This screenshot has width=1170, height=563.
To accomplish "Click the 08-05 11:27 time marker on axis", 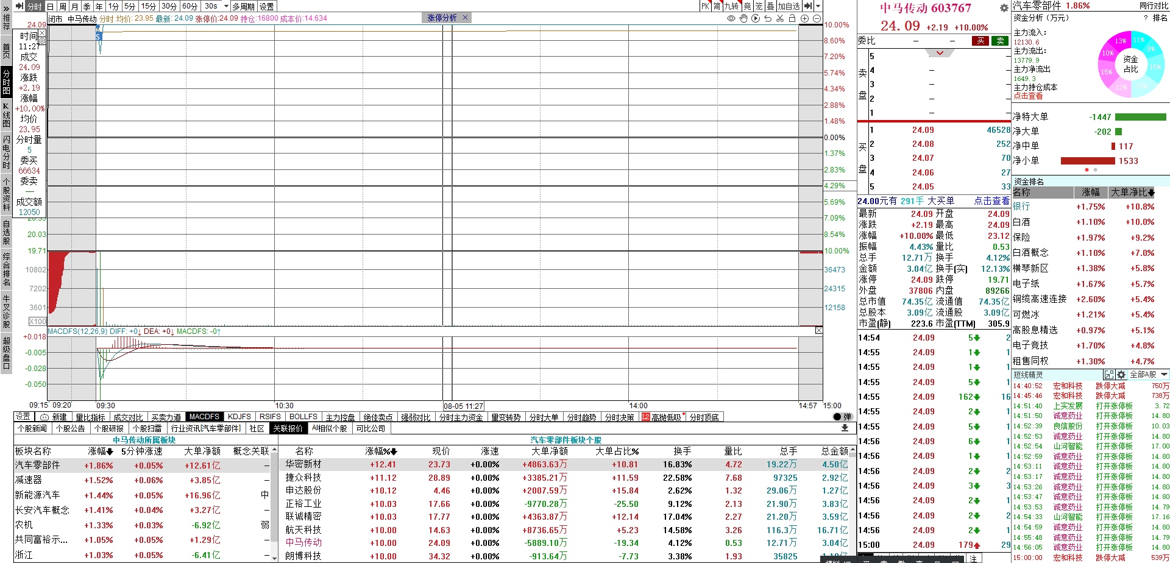I will coord(464,406).
